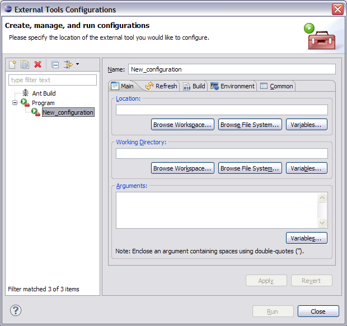Screen dimensions: 347x326
Task: Delete selected configuration with red X icon
Action: [38, 64]
